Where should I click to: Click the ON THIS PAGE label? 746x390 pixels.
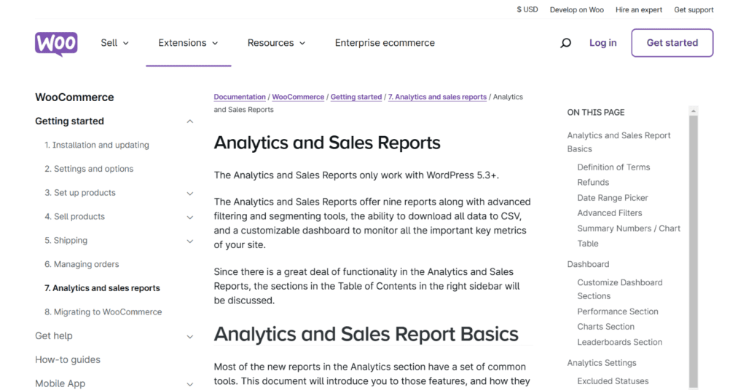pyautogui.click(x=596, y=113)
